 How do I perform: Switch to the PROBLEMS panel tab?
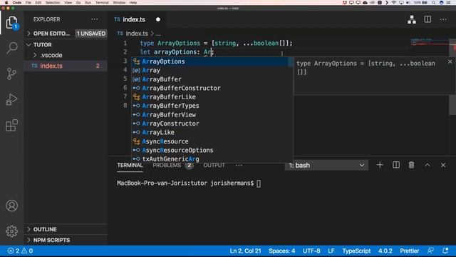point(167,165)
